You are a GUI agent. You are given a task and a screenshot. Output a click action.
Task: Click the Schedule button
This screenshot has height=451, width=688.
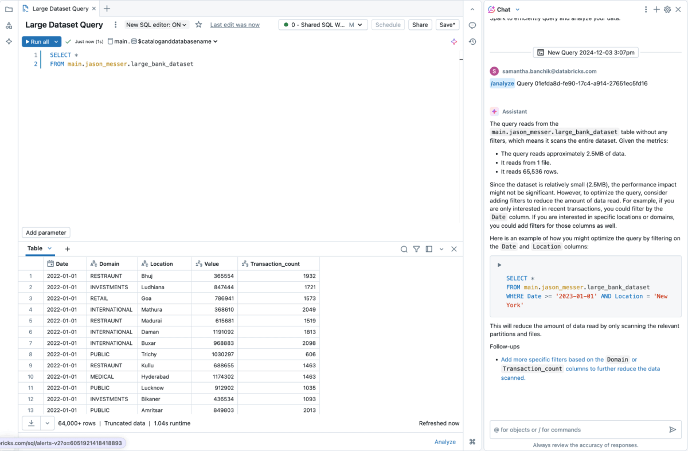pyautogui.click(x=388, y=25)
